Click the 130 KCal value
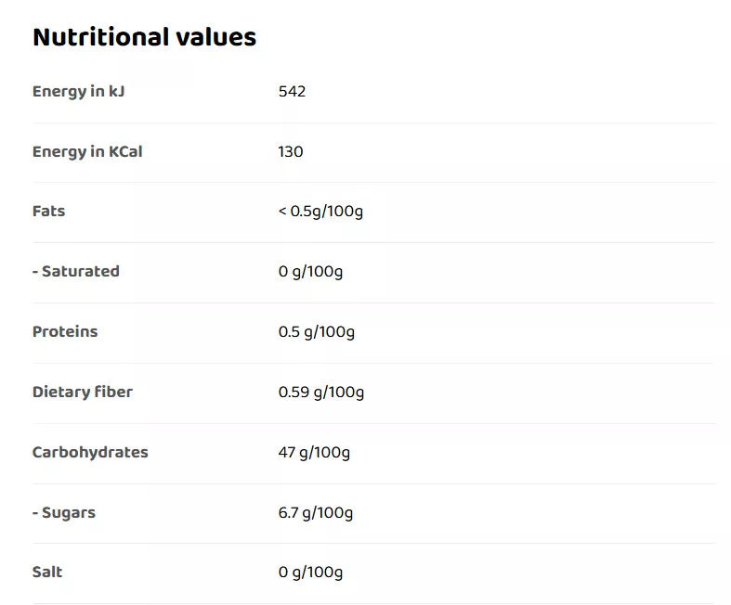This screenshot has width=731, height=605. click(x=291, y=151)
